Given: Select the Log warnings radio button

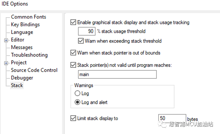Looking at the screenshot, I should pos(77,93).
